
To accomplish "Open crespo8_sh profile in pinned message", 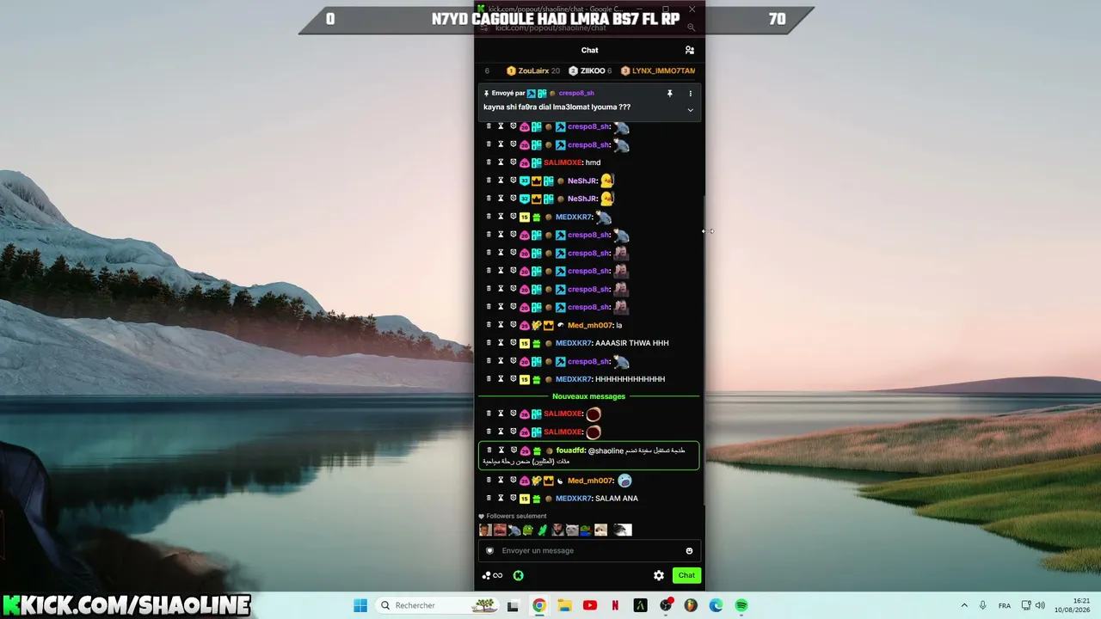I will pos(576,93).
